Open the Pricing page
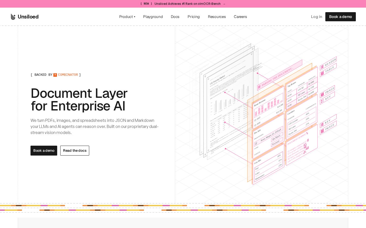Screen dimensions: 366x228 click(194, 17)
